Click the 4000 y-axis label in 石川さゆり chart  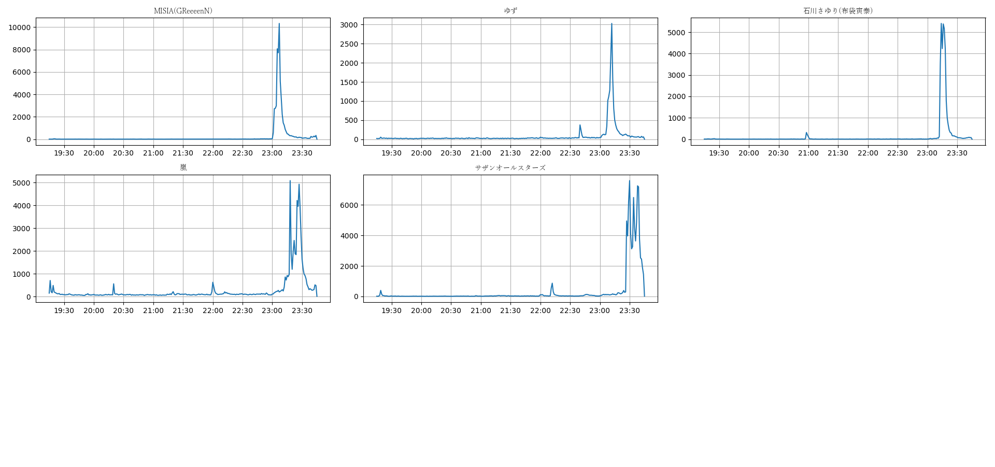pos(676,54)
